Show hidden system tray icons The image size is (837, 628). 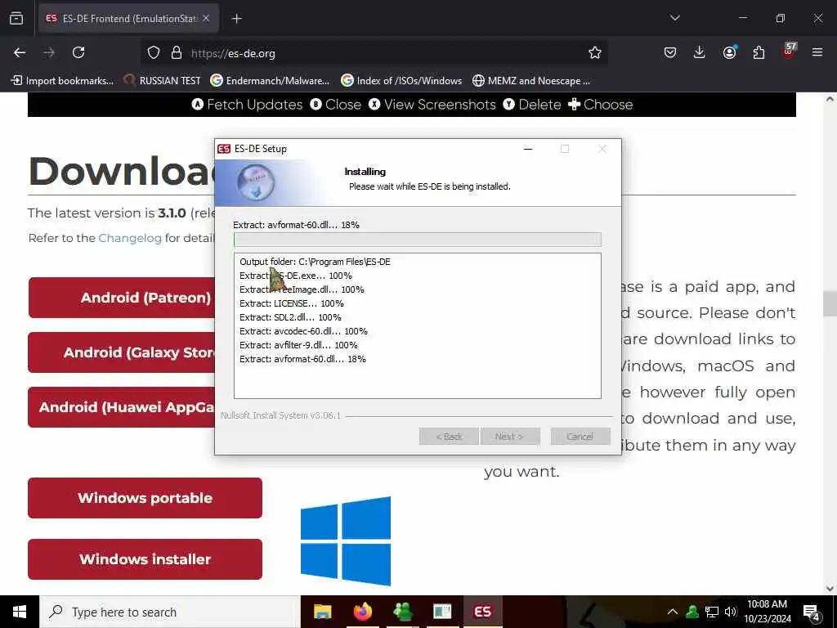pyautogui.click(x=673, y=612)
